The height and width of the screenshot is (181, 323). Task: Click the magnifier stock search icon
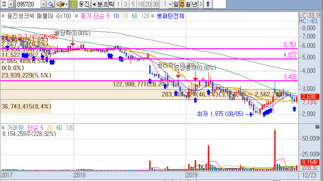(51, 4)
